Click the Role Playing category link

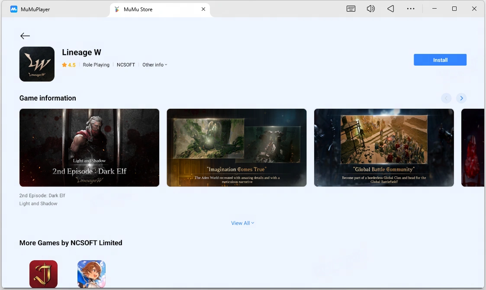[96, 65]
